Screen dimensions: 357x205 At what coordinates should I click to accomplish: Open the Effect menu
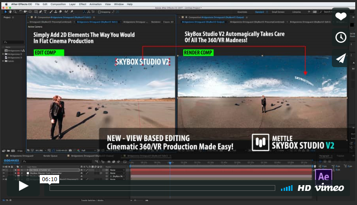[83, 4]
